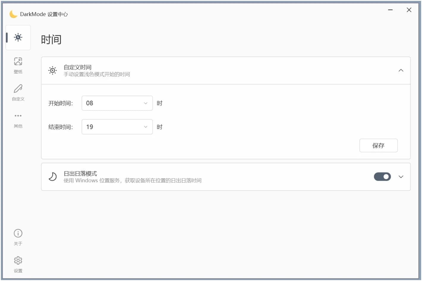Screen dimensions: 422x281
Task: Click the 时间 page heading
Action: click(51, 39)
